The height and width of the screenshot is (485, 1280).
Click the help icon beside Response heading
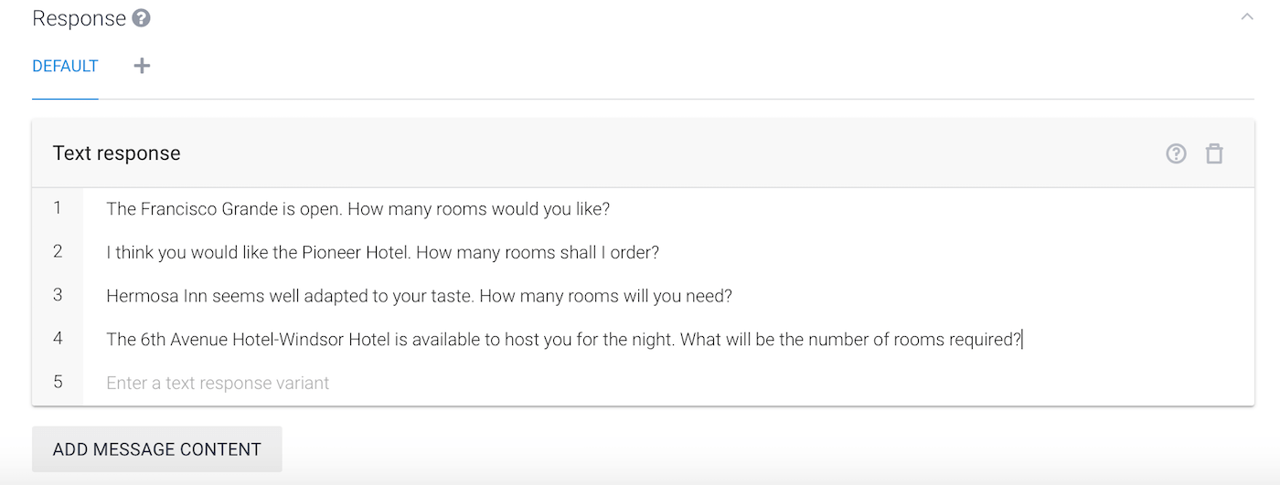pyautogui.click(x=141, y=18)
